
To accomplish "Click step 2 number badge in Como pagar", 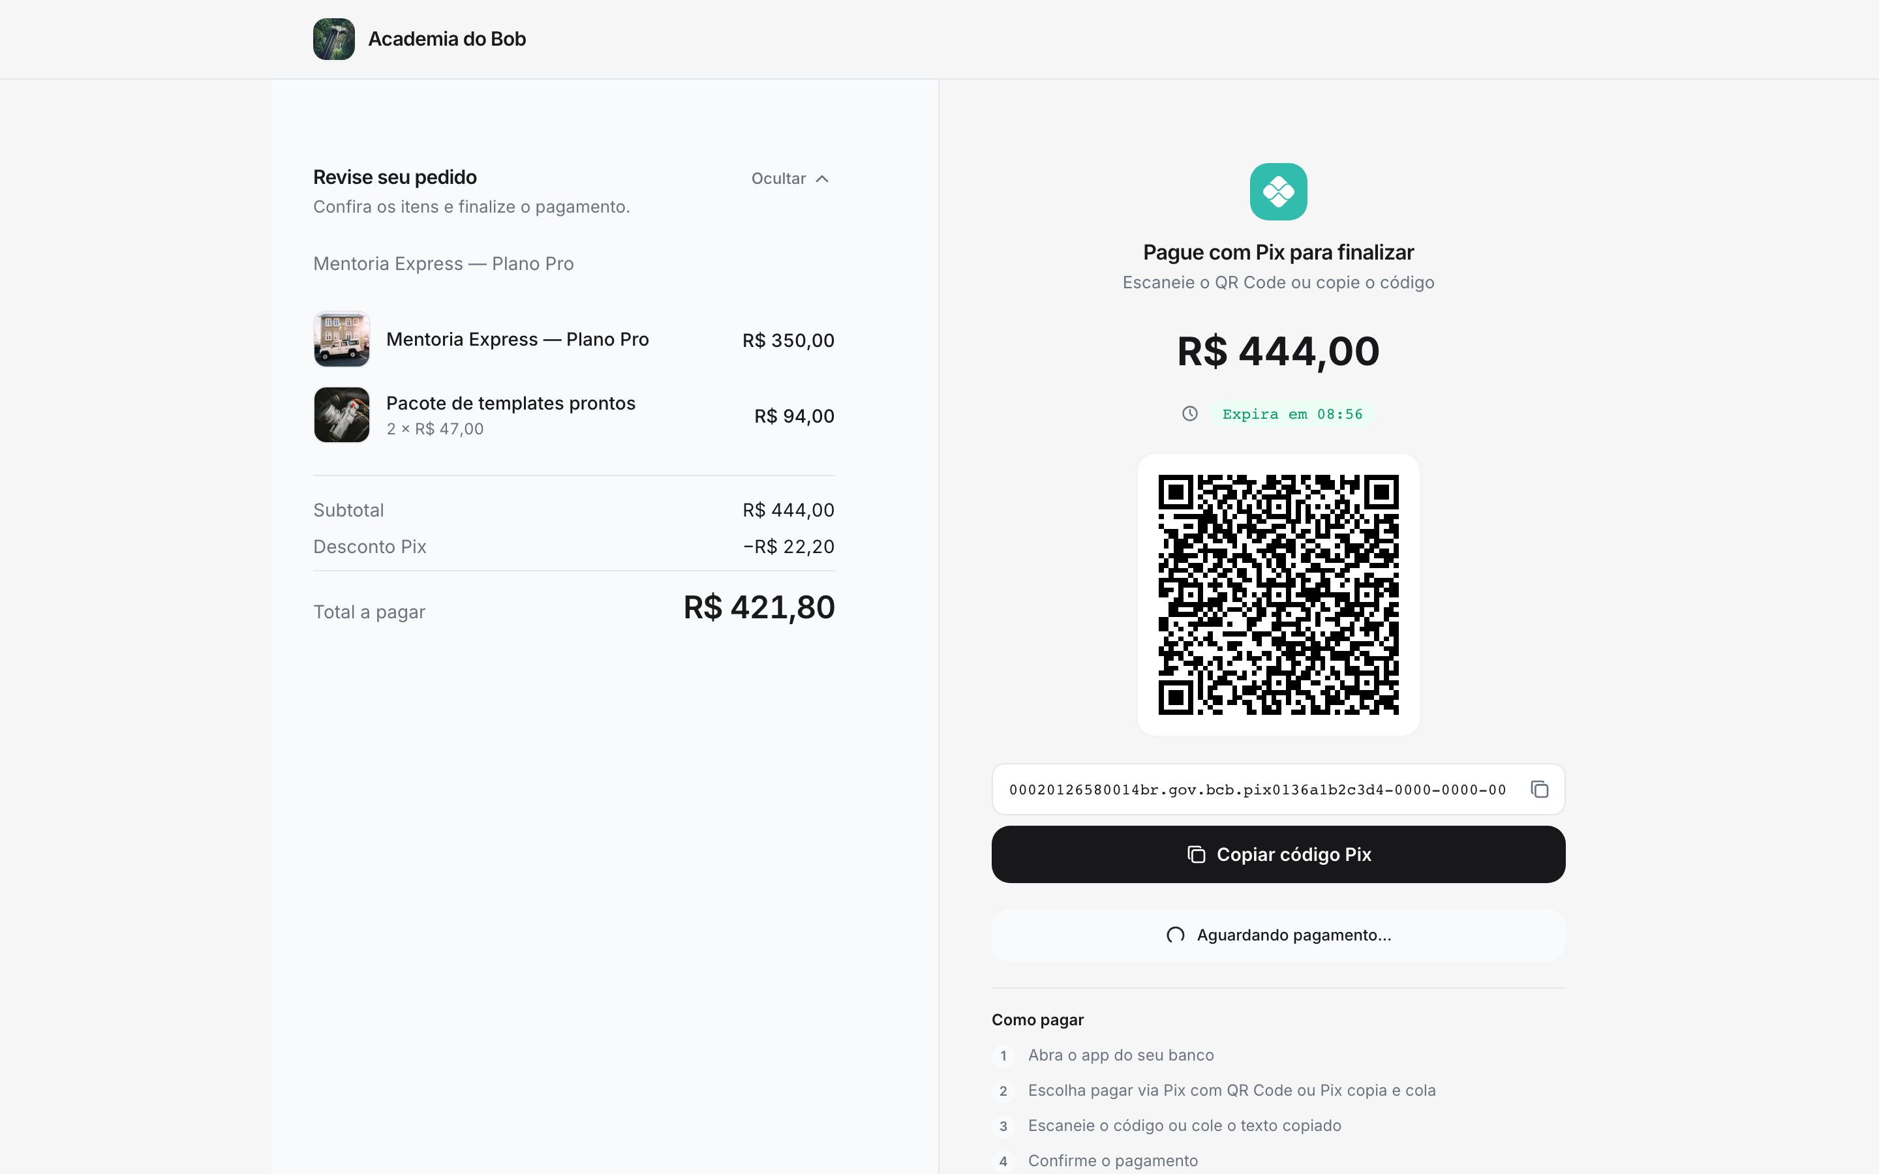I will pyautogui.click(x=1003, y=1091).
